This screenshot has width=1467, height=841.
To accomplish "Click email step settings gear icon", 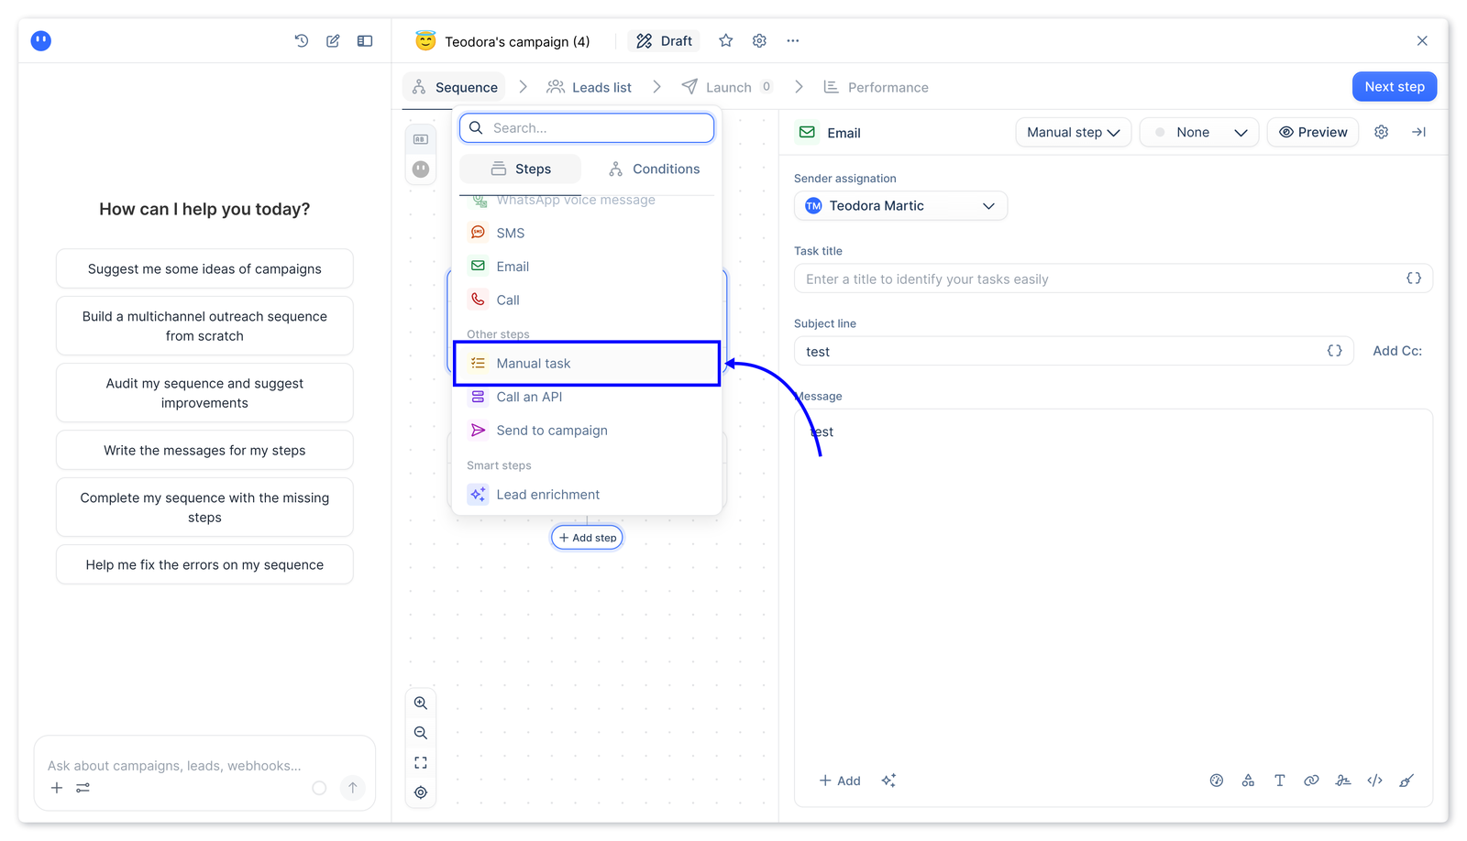I will (x=1381, y=132).
